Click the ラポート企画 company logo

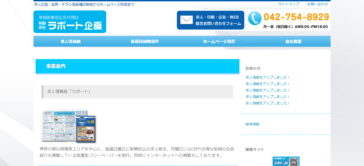[70, 22]
